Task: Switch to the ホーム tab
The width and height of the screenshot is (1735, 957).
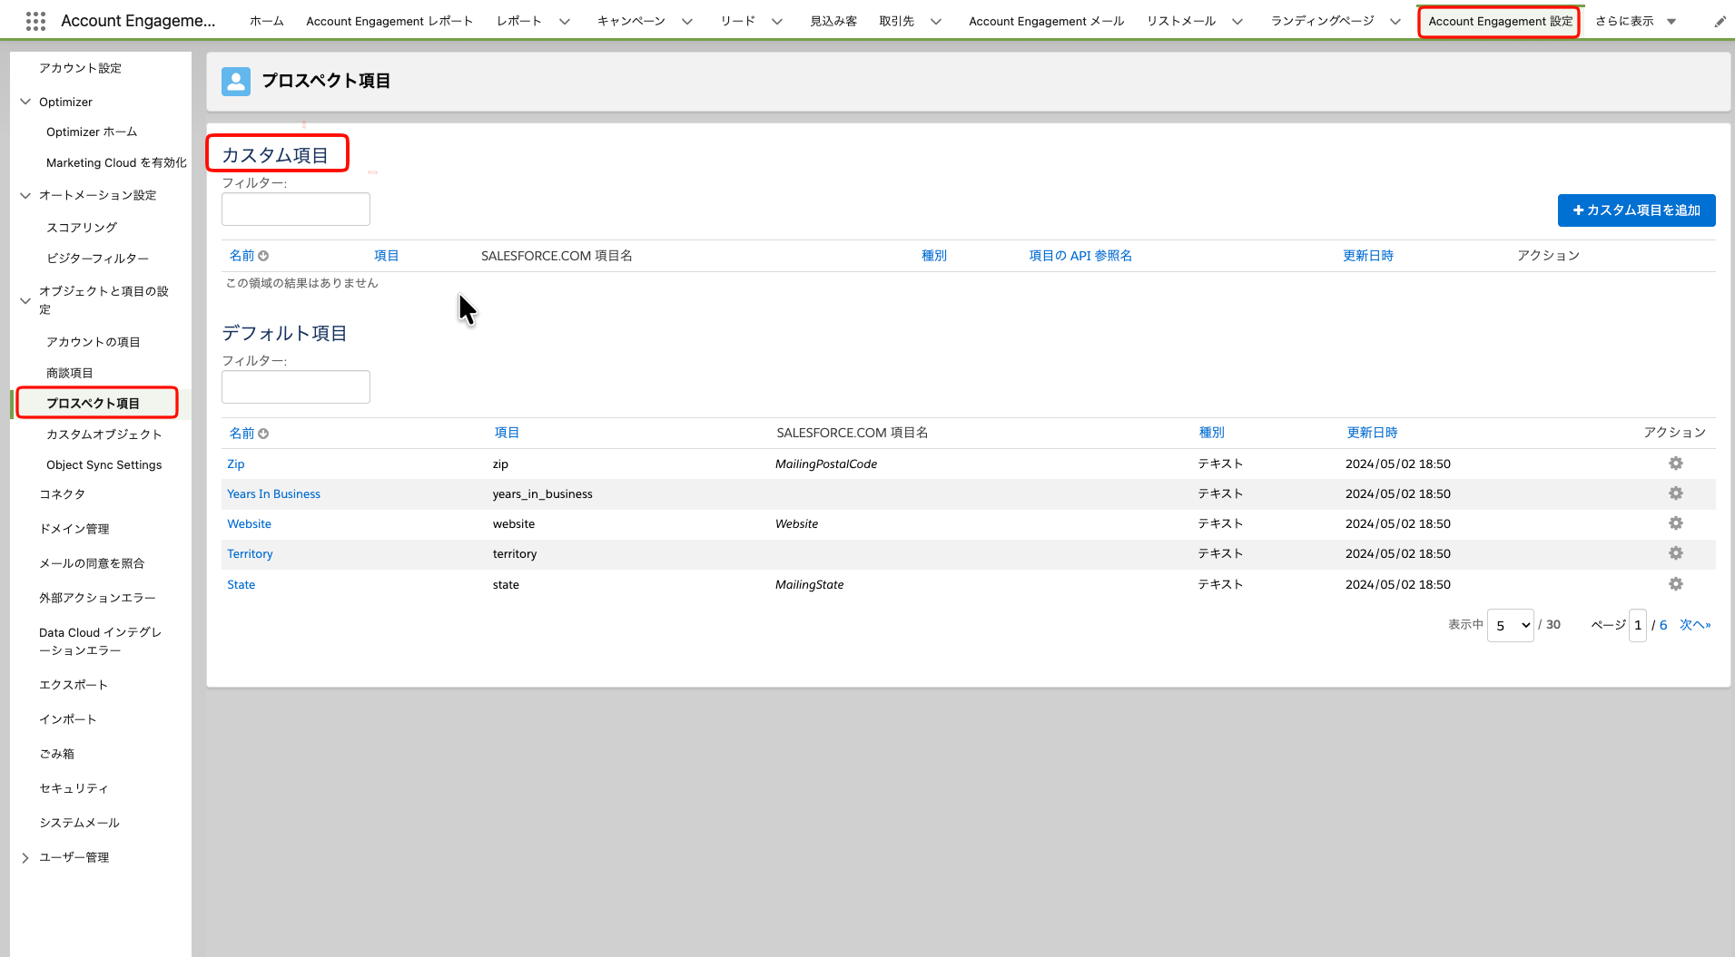Action: click(267, 22)
